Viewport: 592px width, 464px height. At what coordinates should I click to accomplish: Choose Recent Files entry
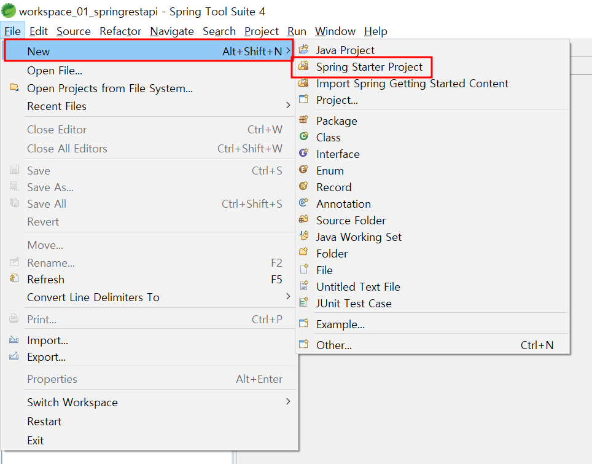click(149, 106)
